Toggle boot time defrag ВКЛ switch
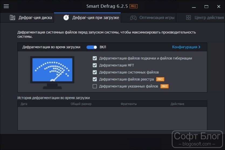 pyautogui.click(x=92, y=47)
